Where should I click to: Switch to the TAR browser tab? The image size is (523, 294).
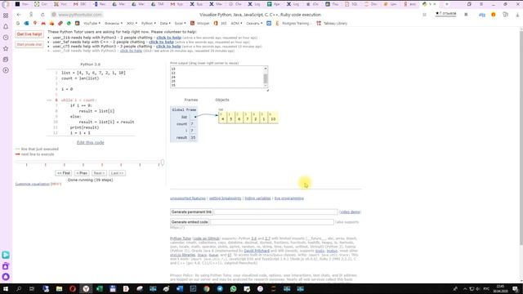(158, 4)
